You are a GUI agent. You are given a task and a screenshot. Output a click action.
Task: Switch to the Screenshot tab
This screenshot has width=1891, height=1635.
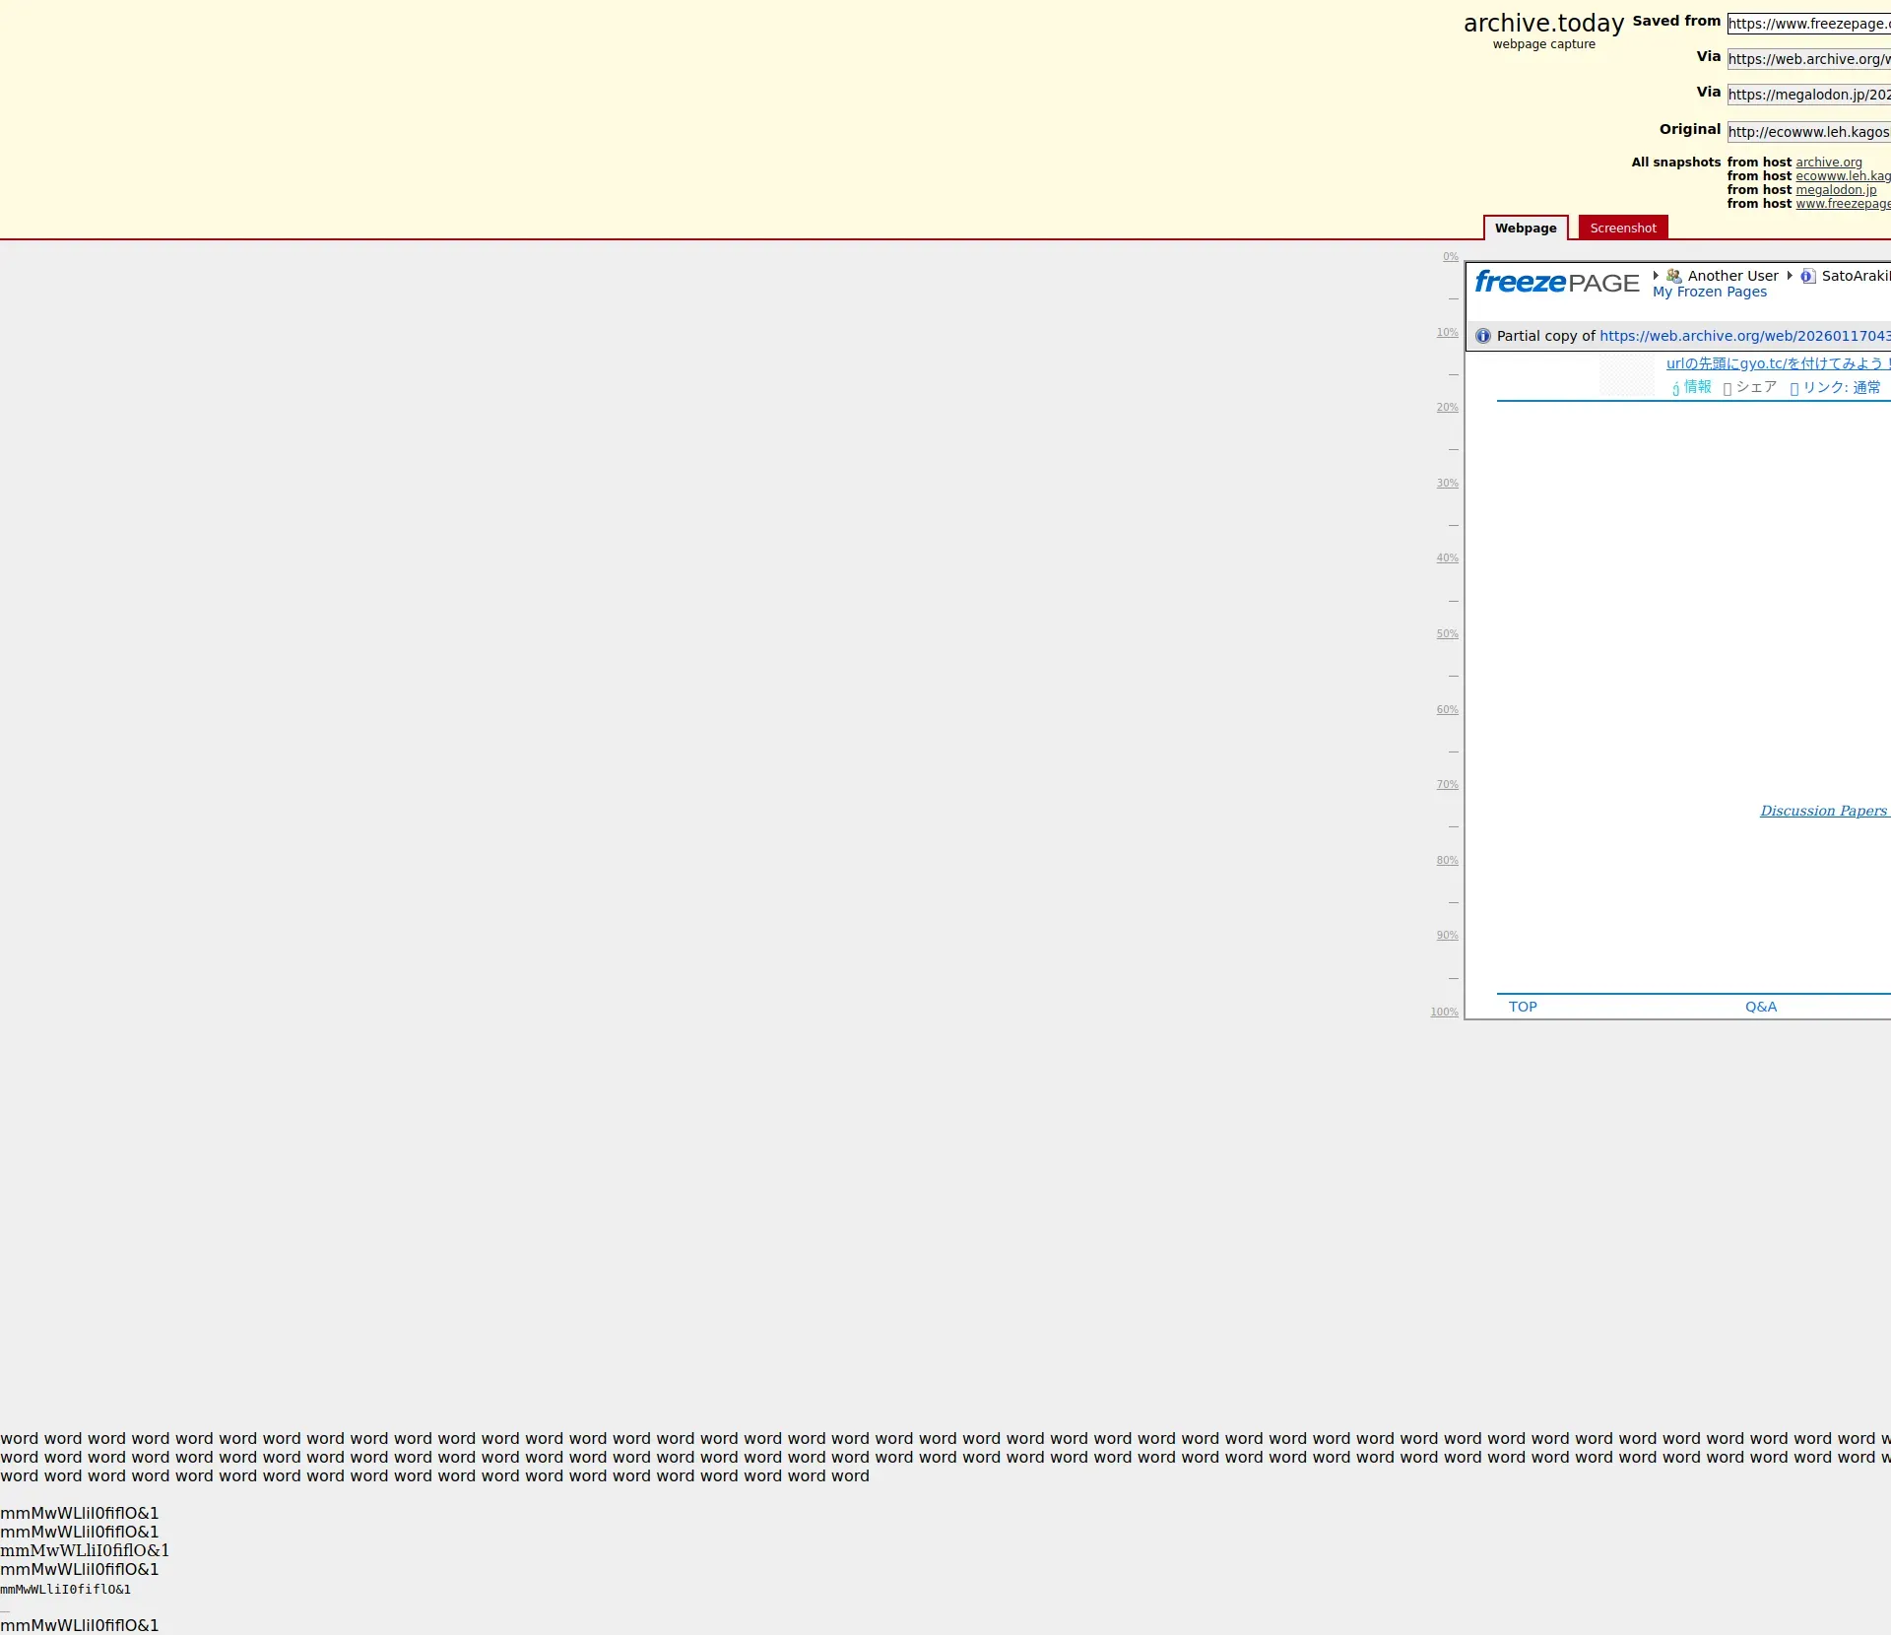coord(1622,228)
